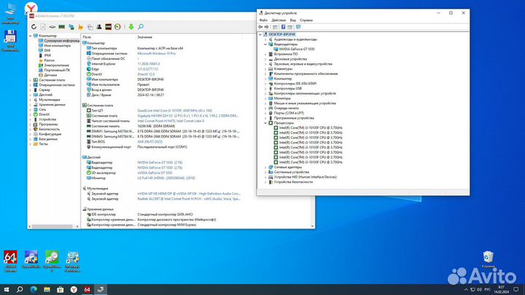Click the Windows Start button
Image resolution: width=525 pixels, height=295 pixels.
6,289
